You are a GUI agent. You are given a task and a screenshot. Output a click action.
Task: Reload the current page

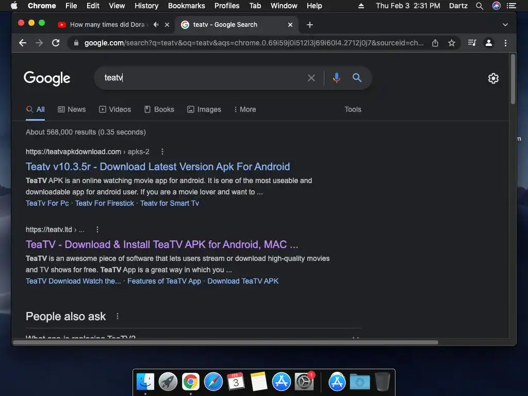(x=56, y=43)
